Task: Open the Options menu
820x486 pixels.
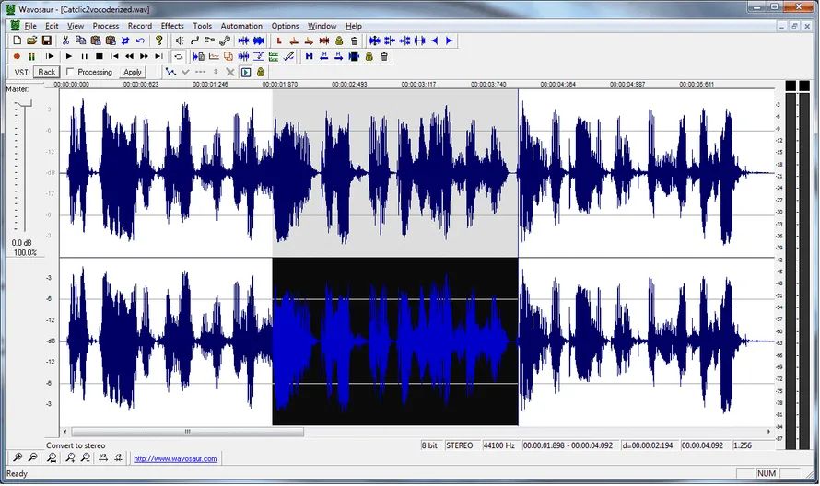Action: (x=285, y=26)
